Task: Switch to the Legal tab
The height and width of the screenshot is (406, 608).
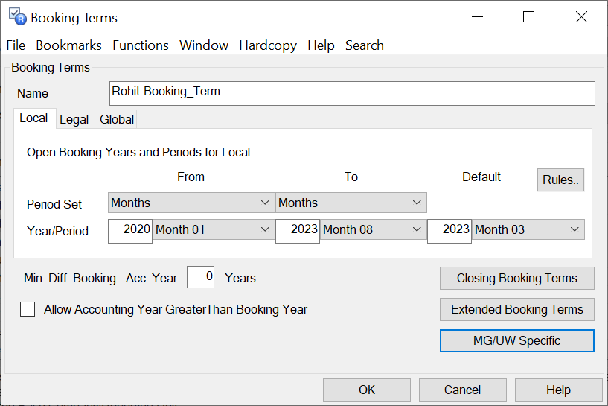Action: click(74, 119)
